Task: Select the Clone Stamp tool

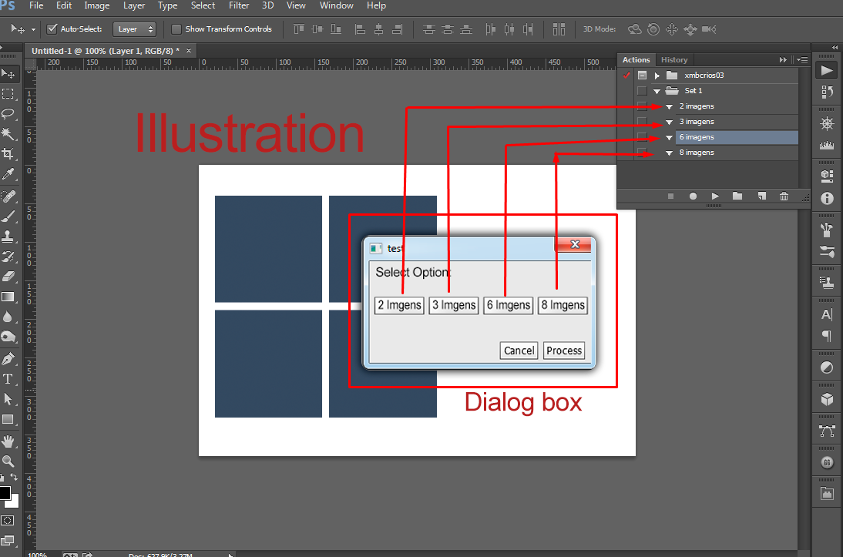Action: click(8, 236)
